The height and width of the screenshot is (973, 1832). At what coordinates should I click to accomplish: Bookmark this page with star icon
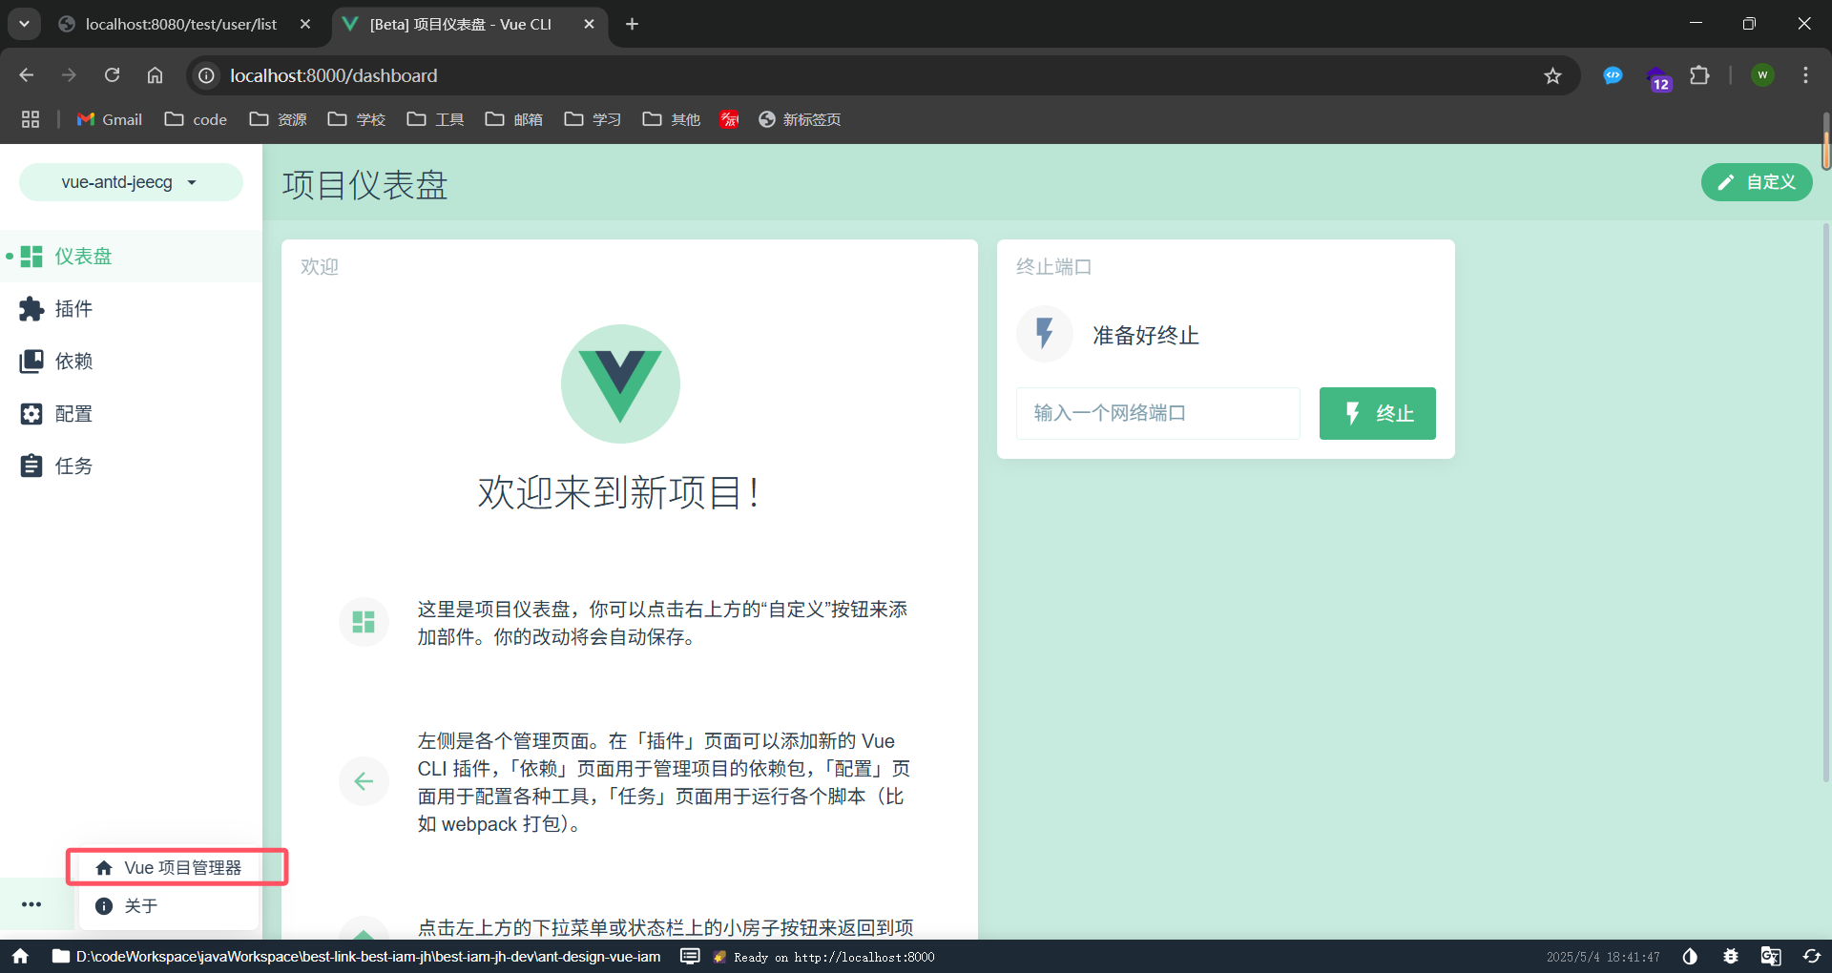click(1552, 75)
